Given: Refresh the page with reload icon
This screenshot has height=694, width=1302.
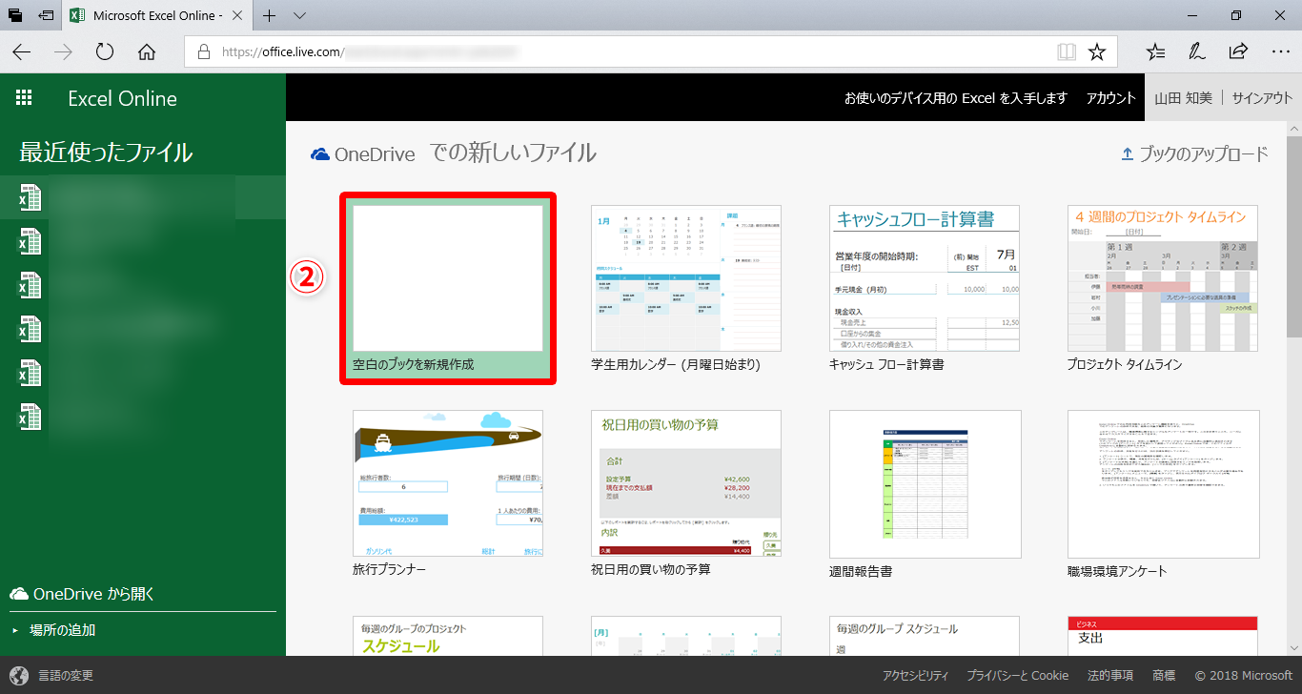Looking at the screenshot, I should coord(105,51).
